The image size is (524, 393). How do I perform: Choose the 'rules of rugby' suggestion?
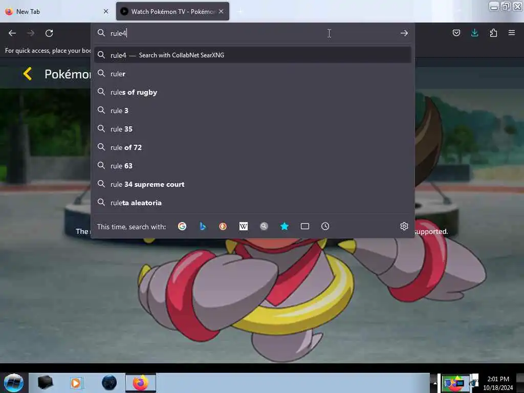[x=253, y=92]
